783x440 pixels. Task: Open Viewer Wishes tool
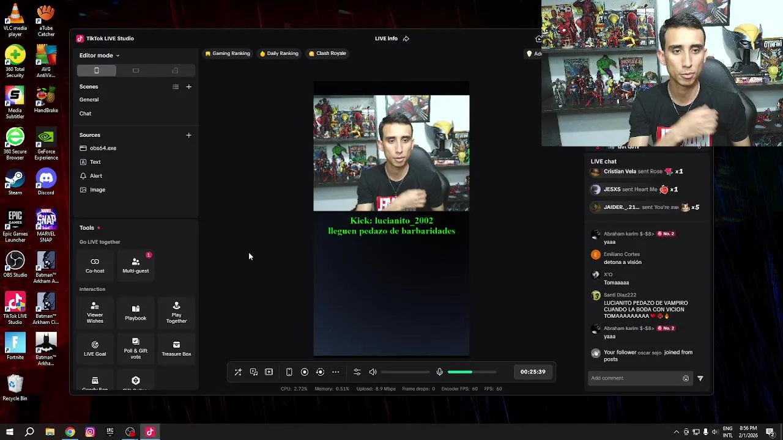(x=95, y=312)
